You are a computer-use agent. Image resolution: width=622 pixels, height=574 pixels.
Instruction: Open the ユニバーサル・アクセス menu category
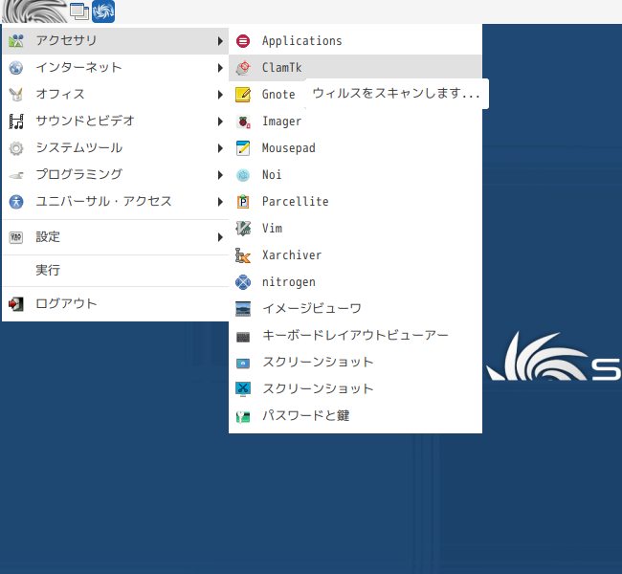pos(115,202)
